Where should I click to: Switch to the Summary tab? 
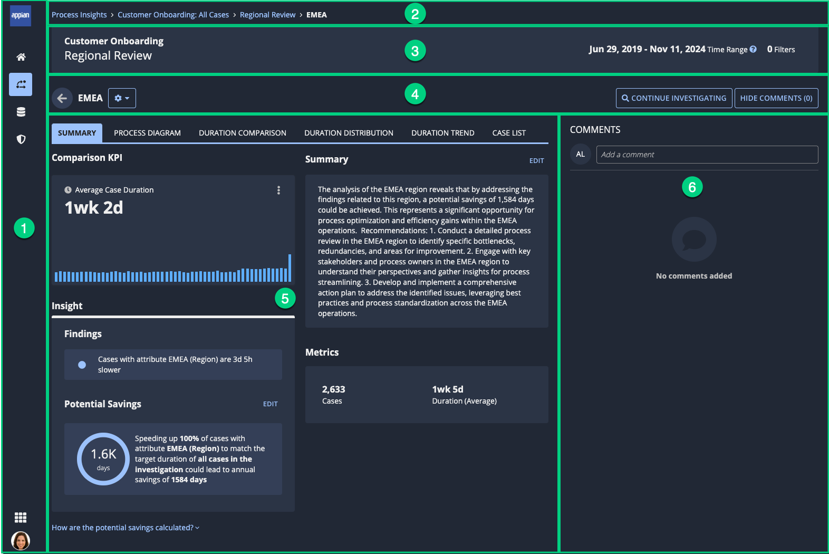pos(77,133)
